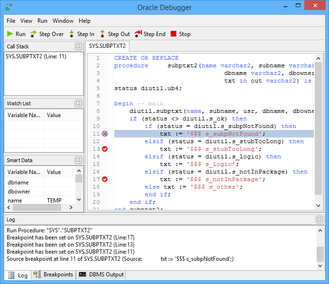Click the green Run toolbar button

point(16,34)
